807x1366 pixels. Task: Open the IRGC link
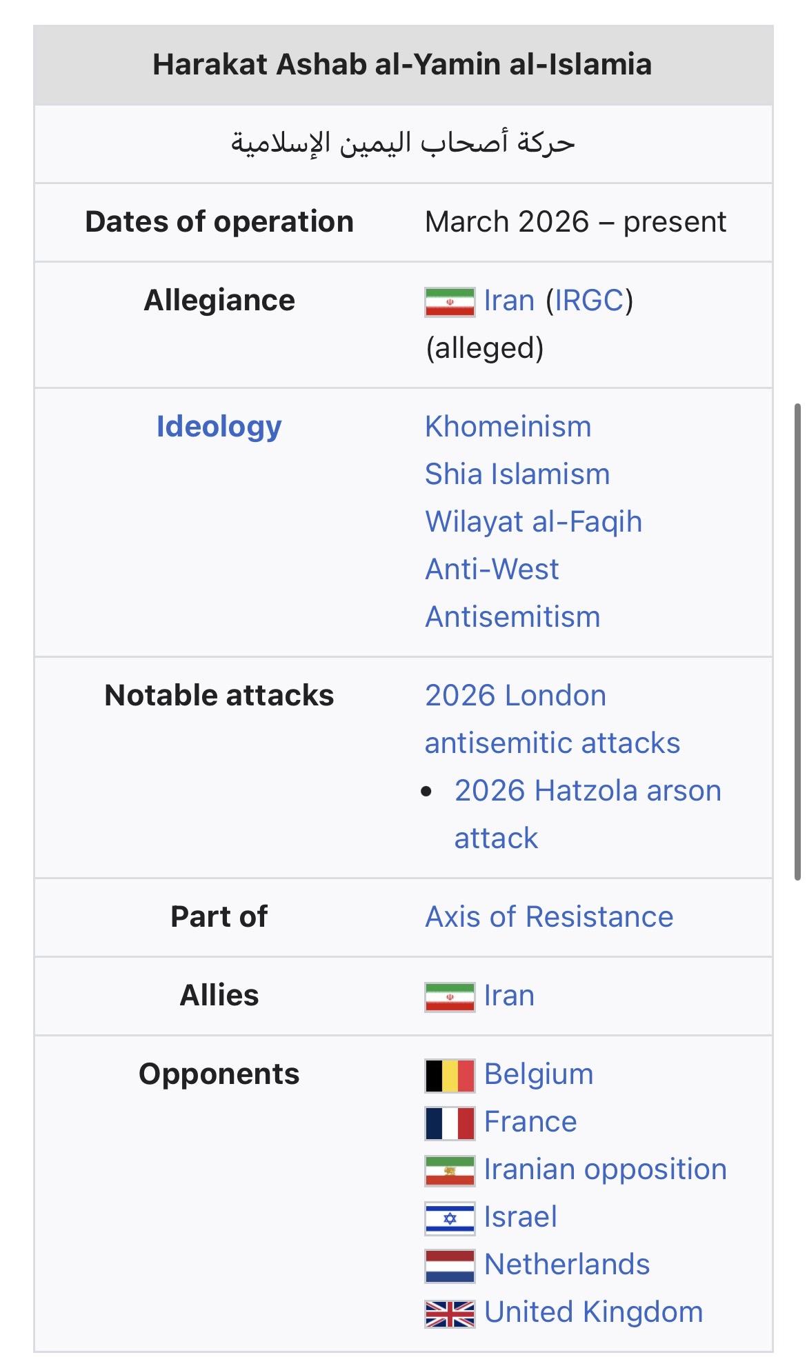(x=589, y=301)
